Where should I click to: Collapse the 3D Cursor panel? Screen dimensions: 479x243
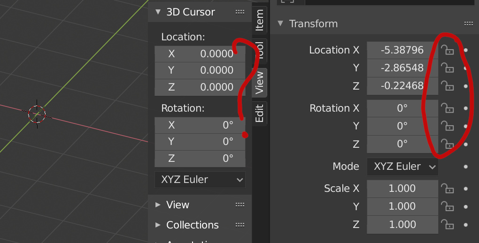click(158, 12)
